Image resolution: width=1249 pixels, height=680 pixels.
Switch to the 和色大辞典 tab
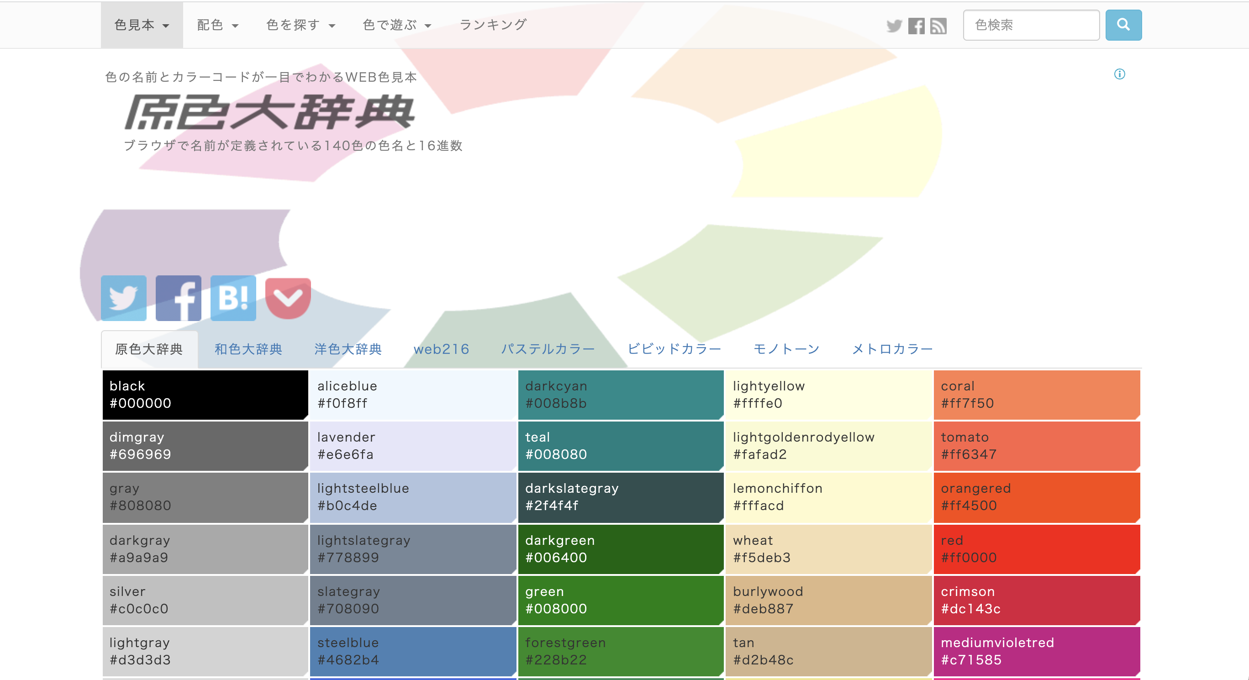click(248, 349)
